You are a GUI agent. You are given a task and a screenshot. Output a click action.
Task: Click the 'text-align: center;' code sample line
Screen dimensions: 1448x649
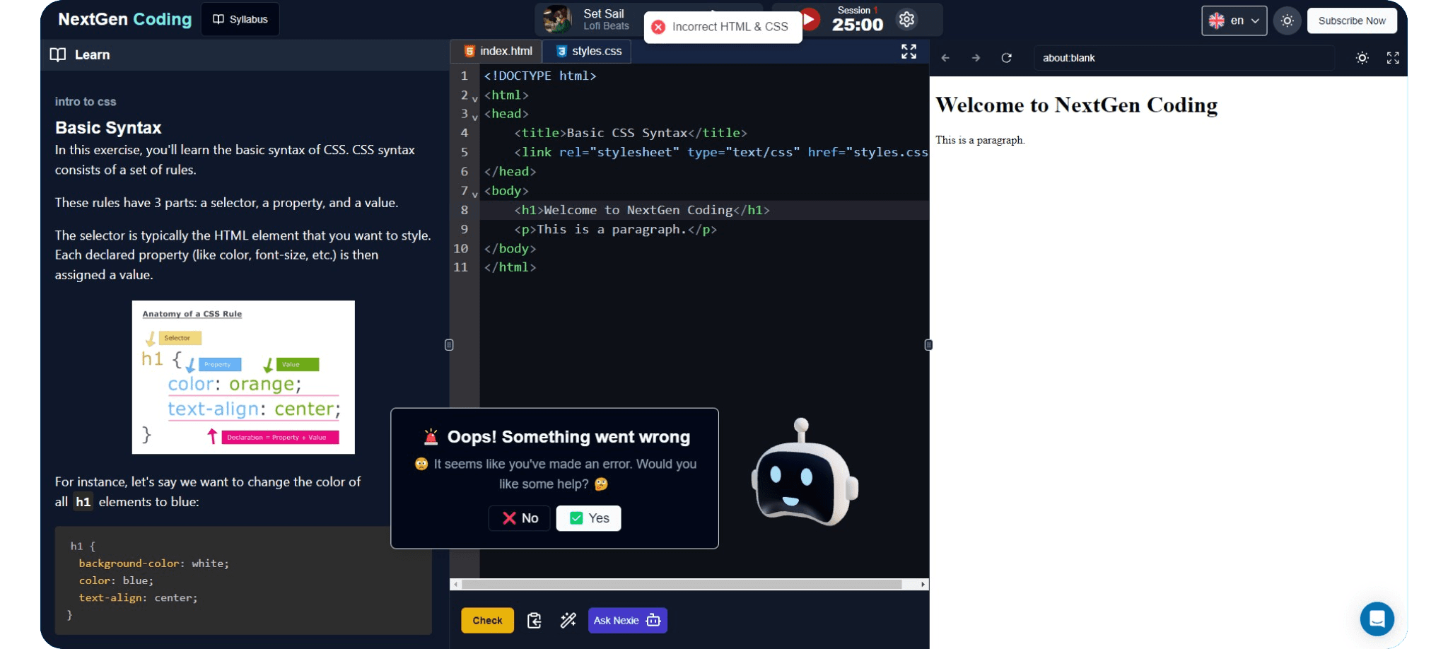pos(138,598)
